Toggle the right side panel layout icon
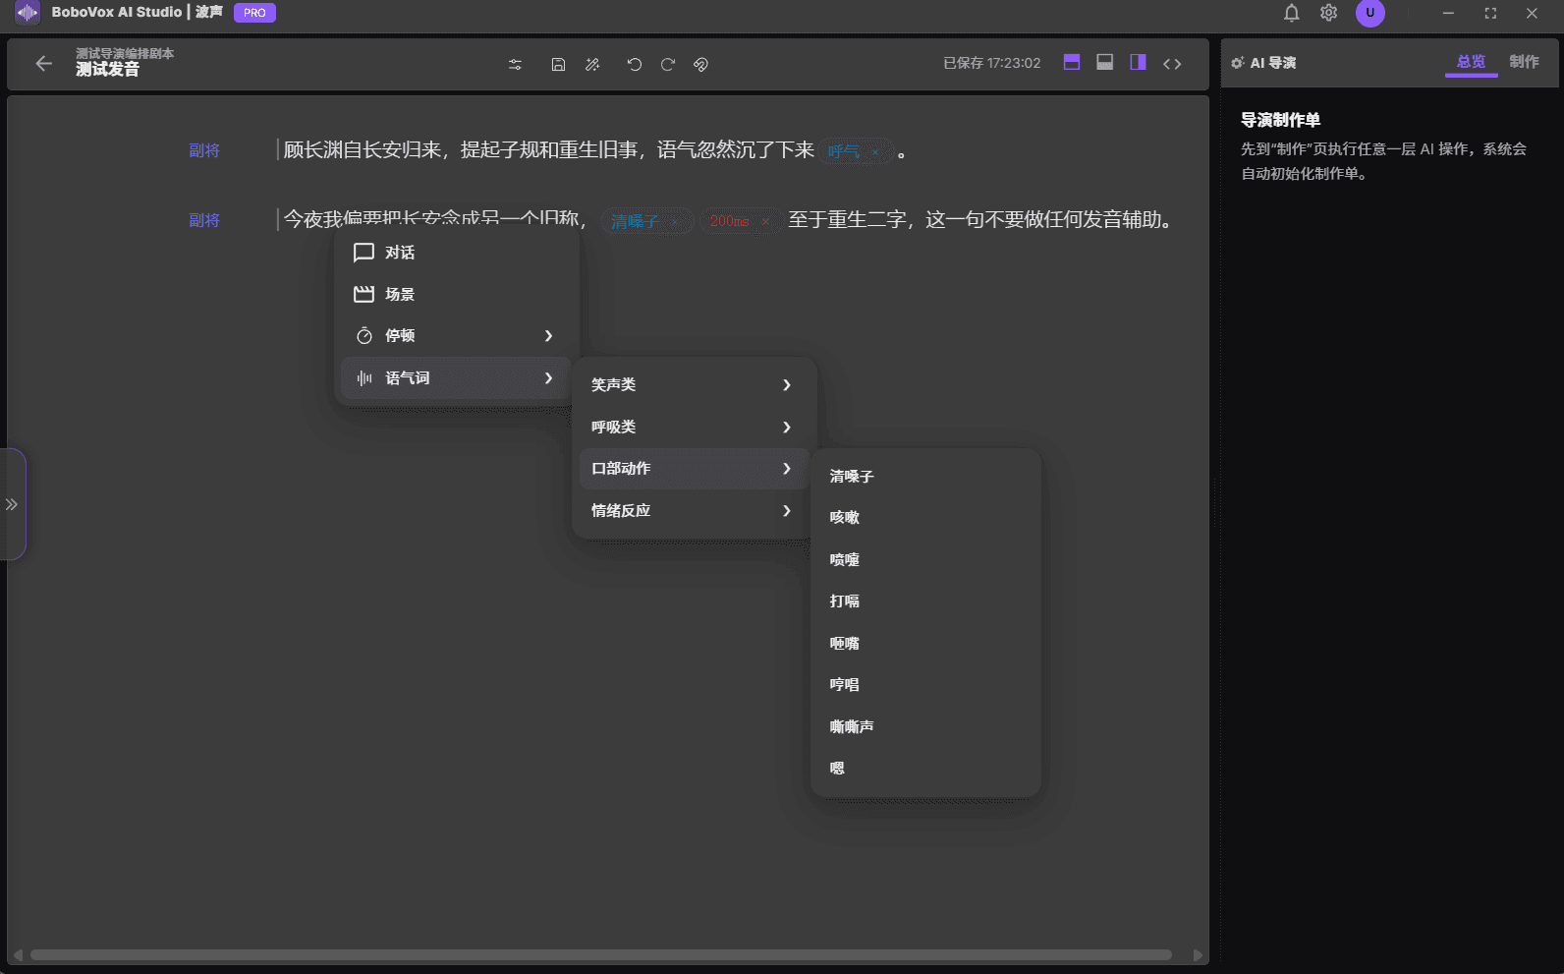Viewport: 1564px width, 974px height. pyautogui.click(x=1138, y=62)
